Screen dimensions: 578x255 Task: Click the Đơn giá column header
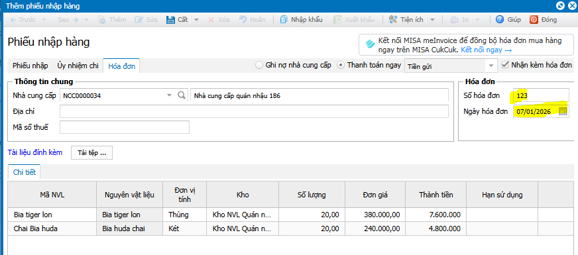pos(375,195)
